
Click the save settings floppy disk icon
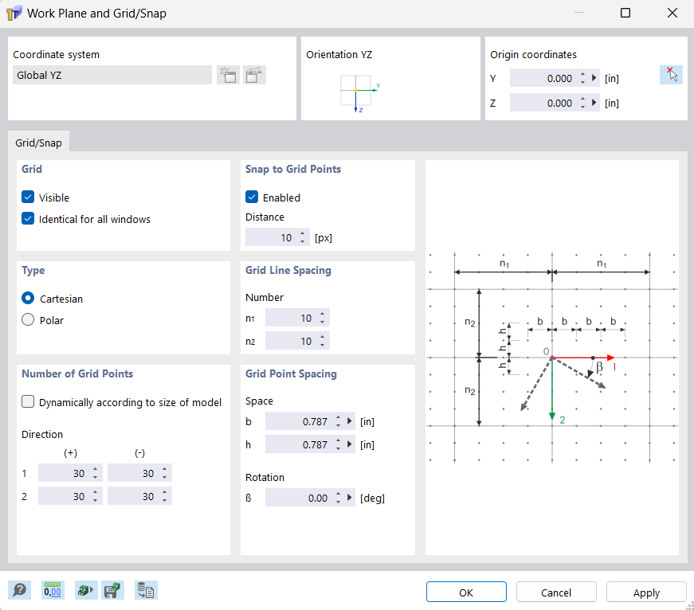pyautogui.click(x=112, y=590)
